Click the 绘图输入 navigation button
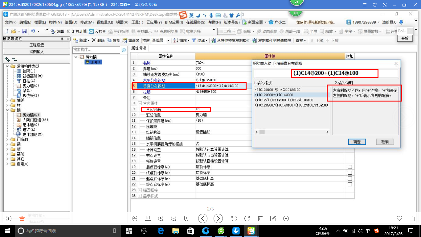 point(36,52)
